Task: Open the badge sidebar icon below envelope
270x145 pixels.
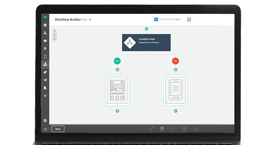Action: pos(45,49)
